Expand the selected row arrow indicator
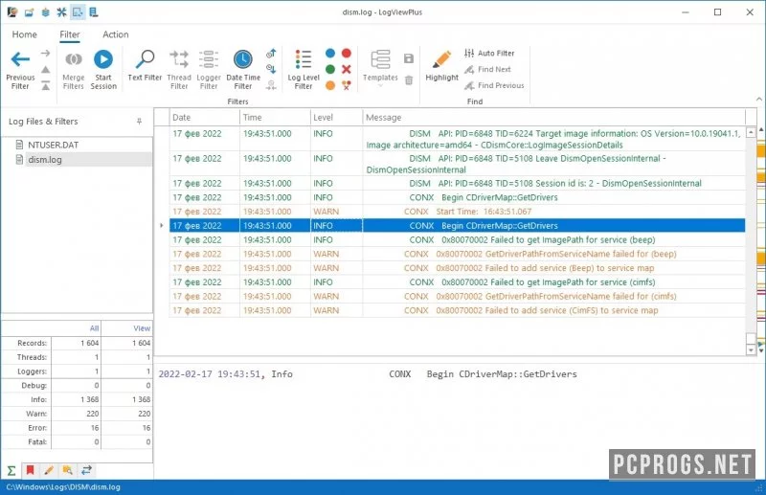Screen dimensions: 766x495 (162, 226)
